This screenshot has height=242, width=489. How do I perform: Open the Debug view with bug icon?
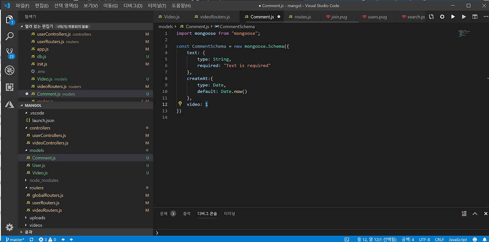tap(10, 70)
